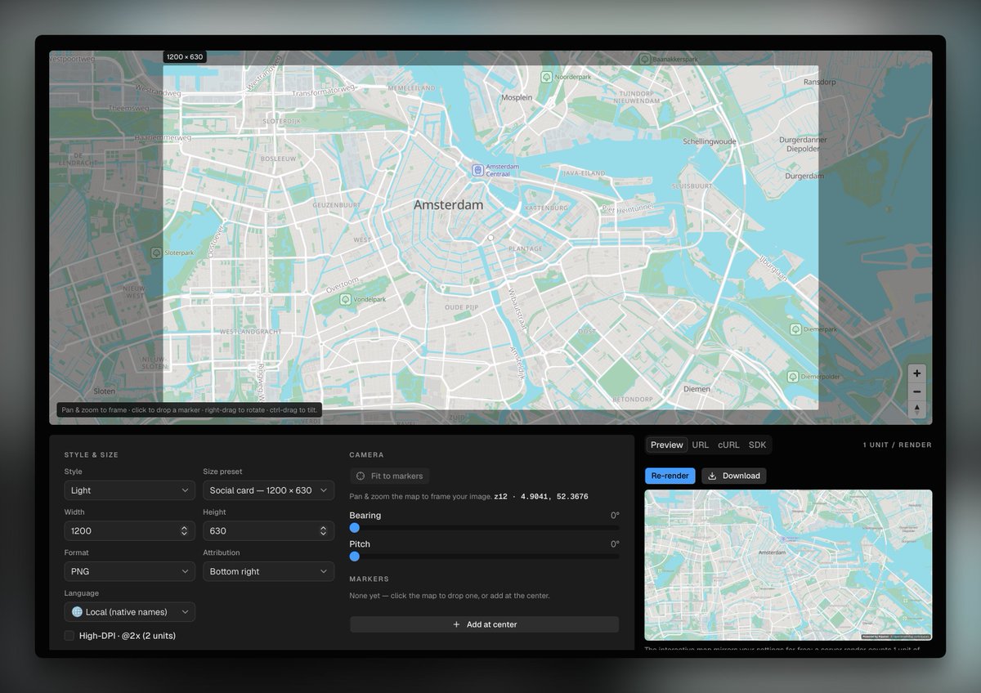Click the Ransdorp label on map
Screen dimensions: 981x693
[x=820, y=83]
